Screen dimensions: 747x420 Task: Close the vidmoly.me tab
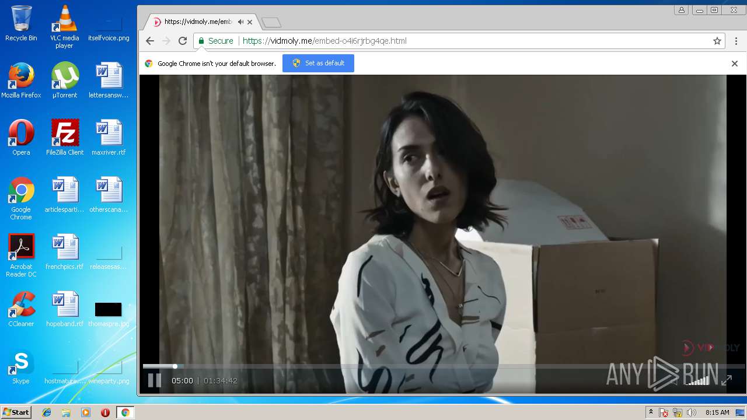[250, 22]
